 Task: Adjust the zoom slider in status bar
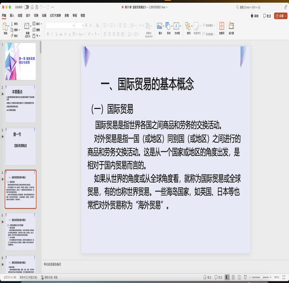click(x=261, y=277)
